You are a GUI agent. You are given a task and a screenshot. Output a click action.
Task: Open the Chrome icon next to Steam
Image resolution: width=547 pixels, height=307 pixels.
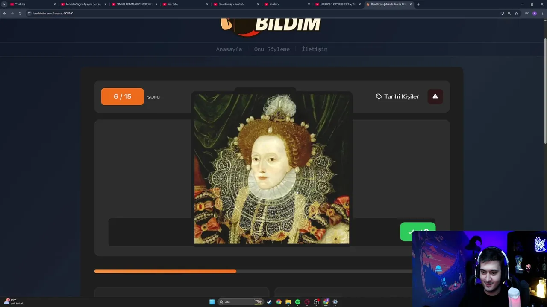(x=279, y=302)
